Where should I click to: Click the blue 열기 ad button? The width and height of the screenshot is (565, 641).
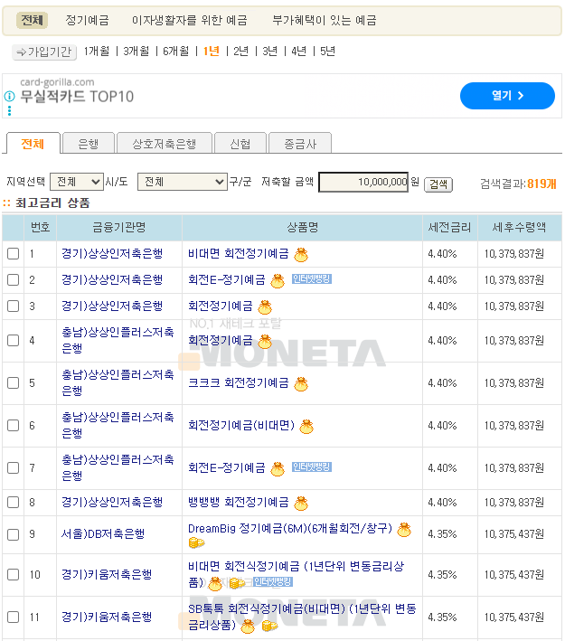(x=507, y=95)
